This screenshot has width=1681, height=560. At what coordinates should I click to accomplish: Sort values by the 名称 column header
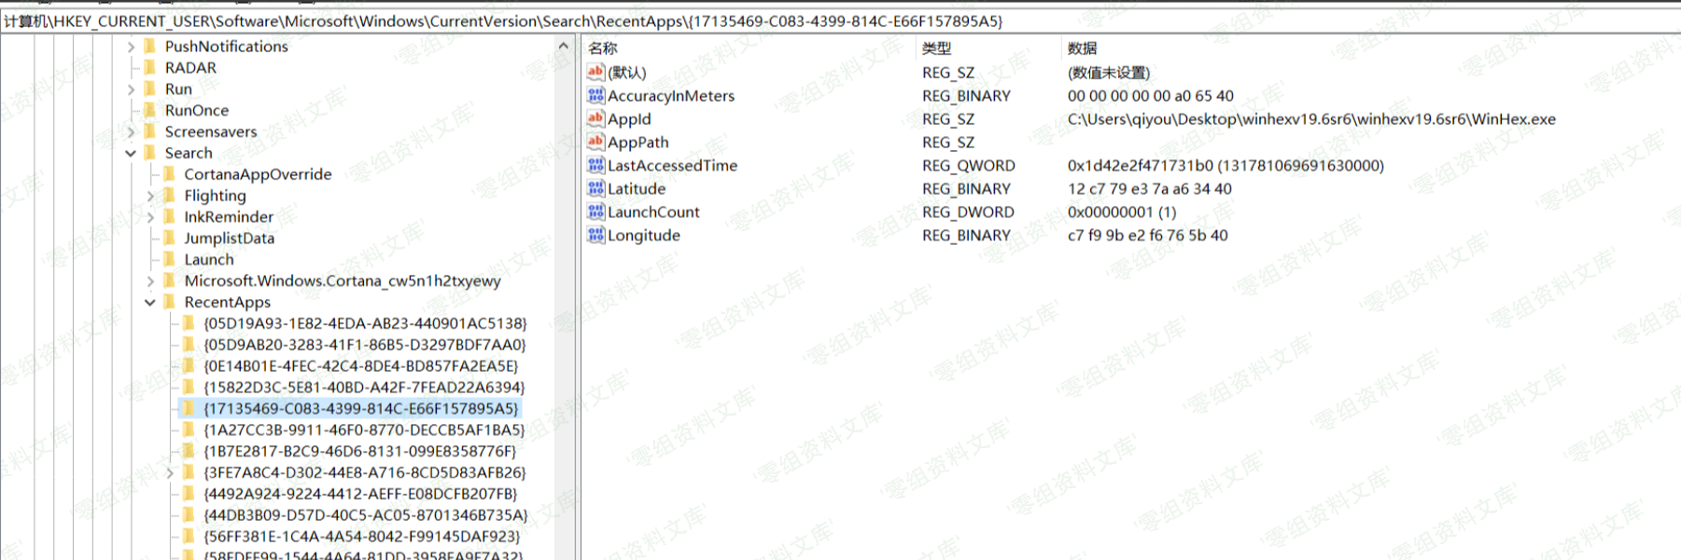(x=603, y=48)
